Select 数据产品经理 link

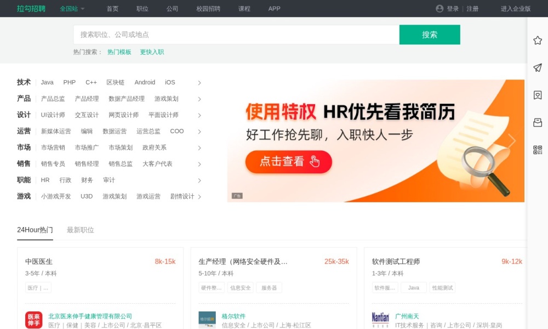pyautogui.click(x=127, y=99)
